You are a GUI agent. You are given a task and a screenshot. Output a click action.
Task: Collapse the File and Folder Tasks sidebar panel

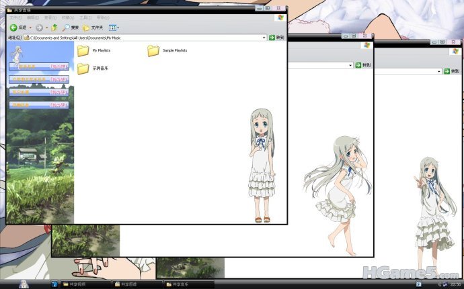pos(39,79)
